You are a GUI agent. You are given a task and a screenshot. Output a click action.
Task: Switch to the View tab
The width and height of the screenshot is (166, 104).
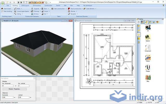point(72,5)
